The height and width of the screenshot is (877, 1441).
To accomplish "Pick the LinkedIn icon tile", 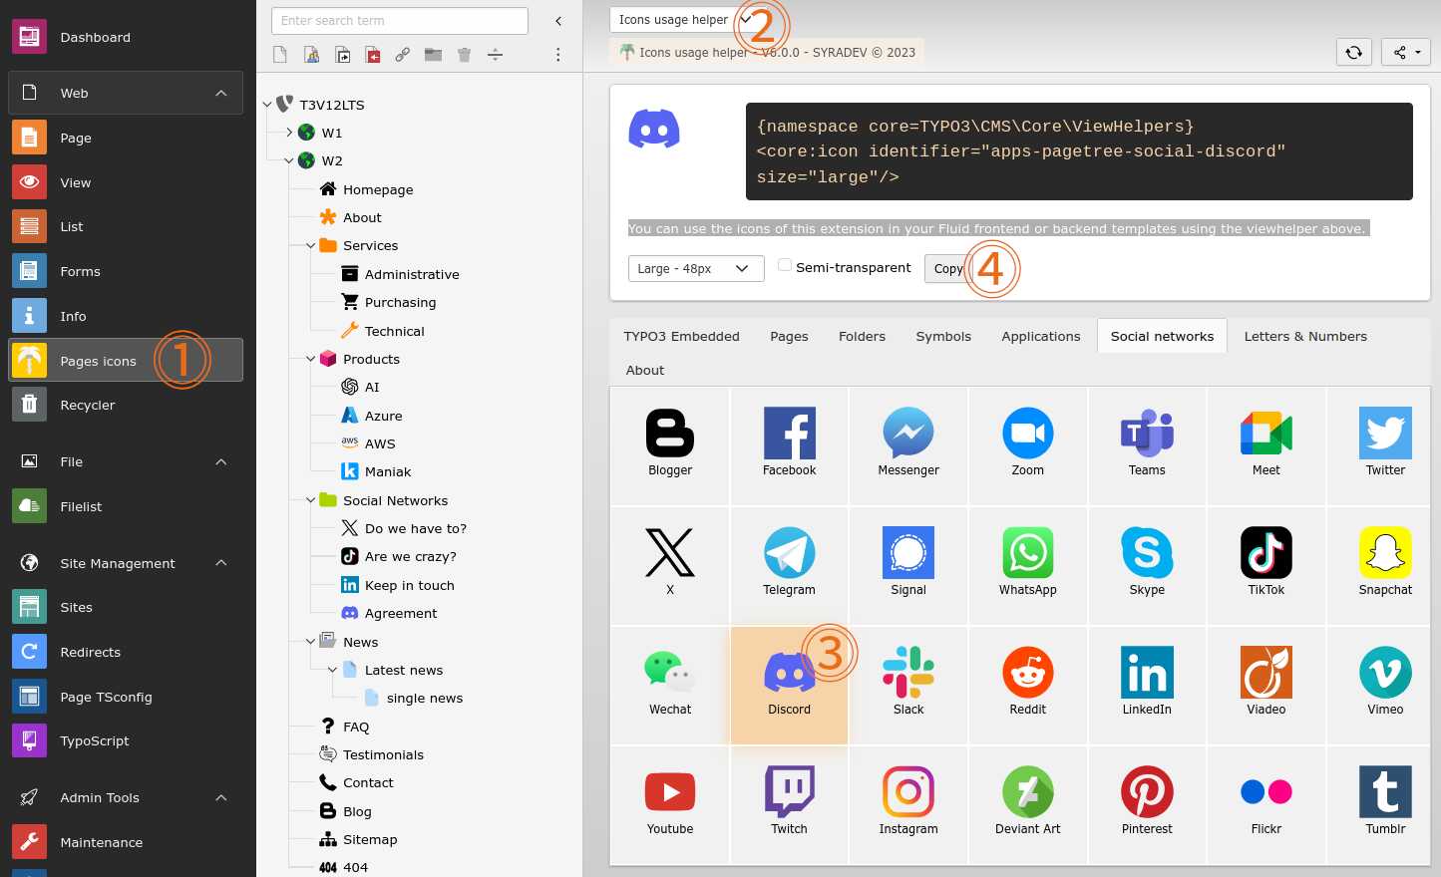I will click(x=1147, y=684).
